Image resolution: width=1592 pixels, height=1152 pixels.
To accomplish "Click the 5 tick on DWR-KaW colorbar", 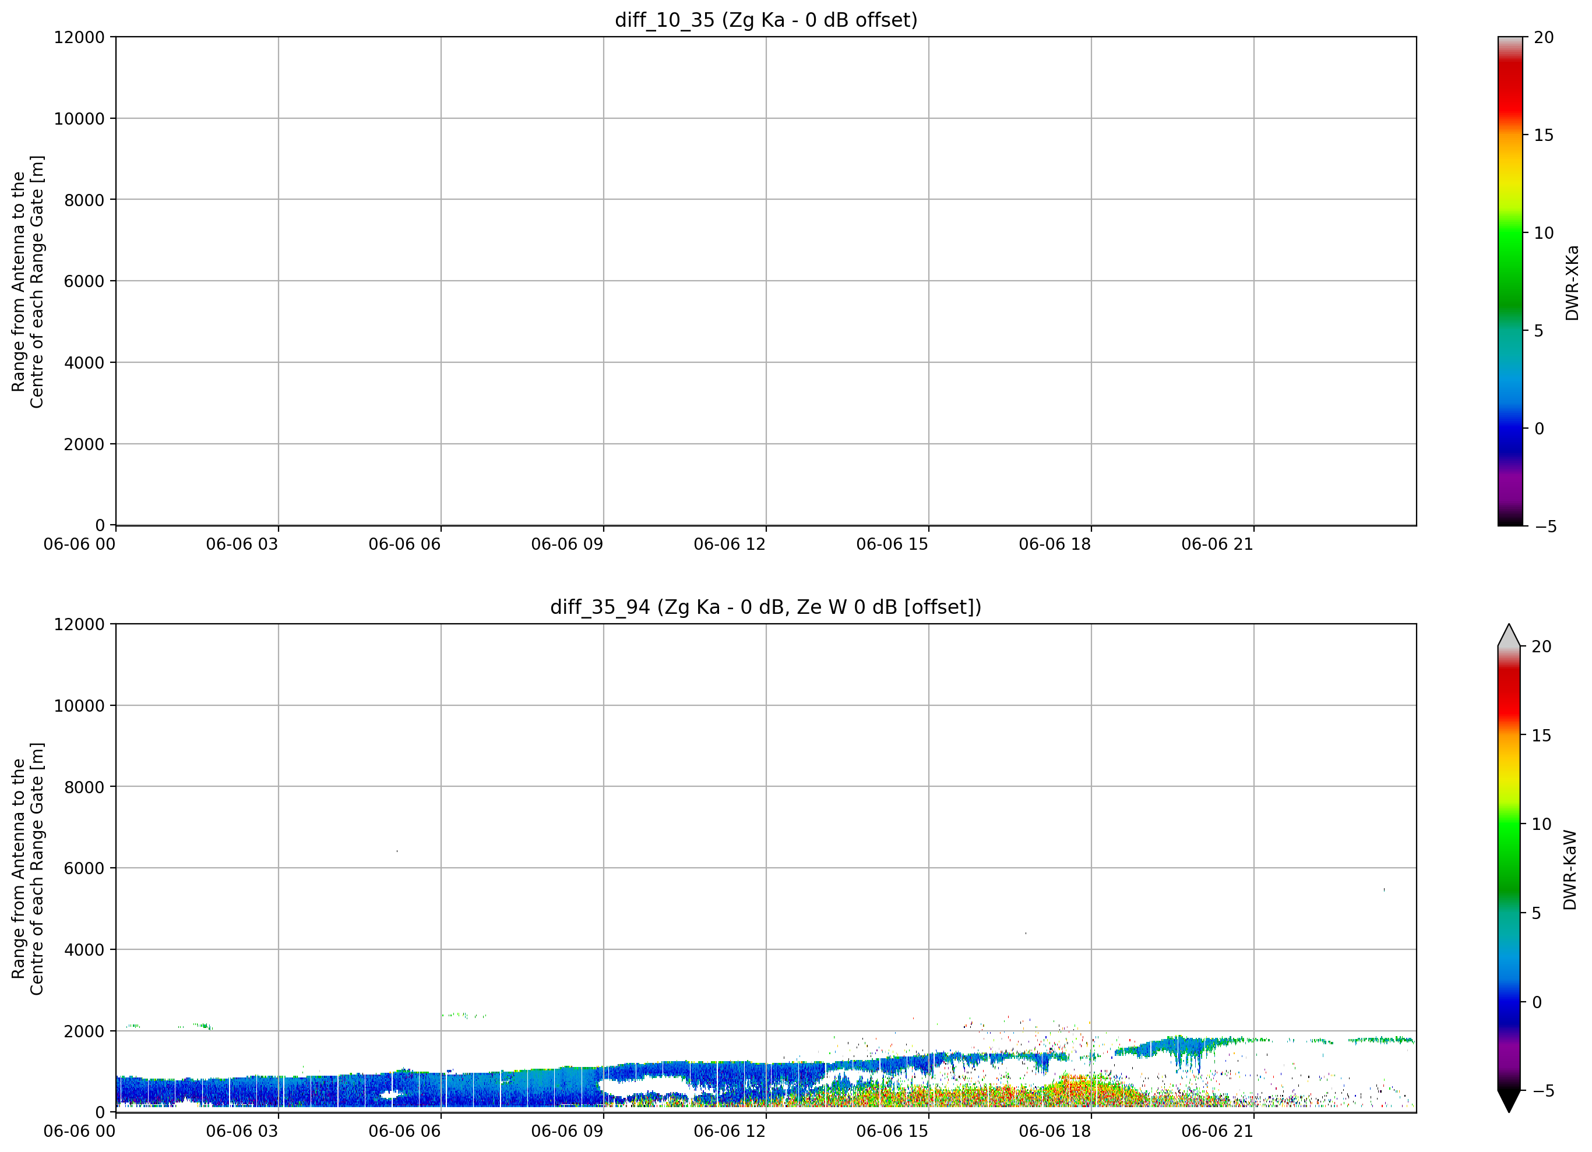I will (1537, 913).
